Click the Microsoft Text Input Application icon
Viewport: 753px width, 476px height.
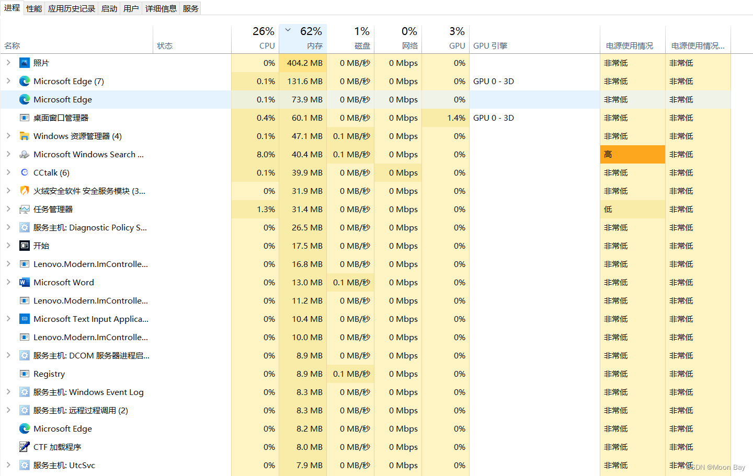tap(24, 319)
